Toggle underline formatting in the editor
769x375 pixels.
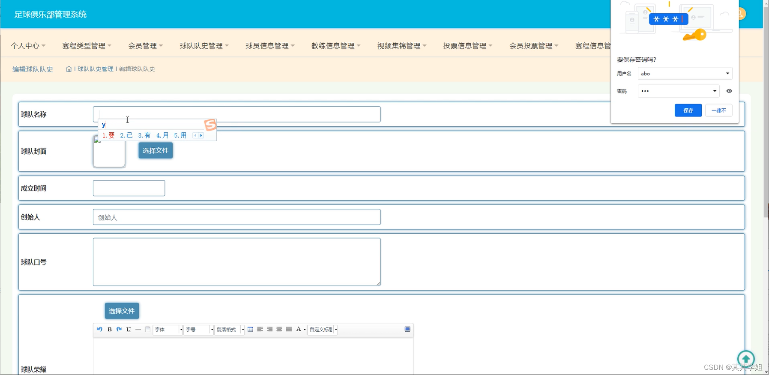pos(129,329)
